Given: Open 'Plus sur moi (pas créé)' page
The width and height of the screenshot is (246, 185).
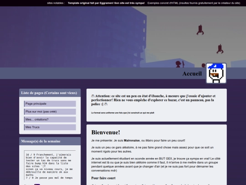Looking at the screenshot, I should [x=50, y=111].
